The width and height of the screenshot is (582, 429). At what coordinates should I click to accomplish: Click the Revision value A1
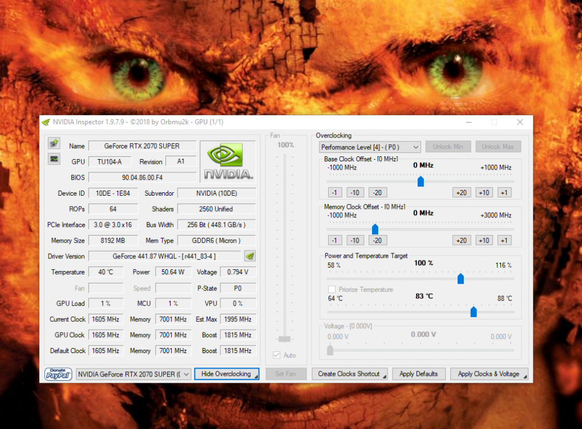click(181, 161)
